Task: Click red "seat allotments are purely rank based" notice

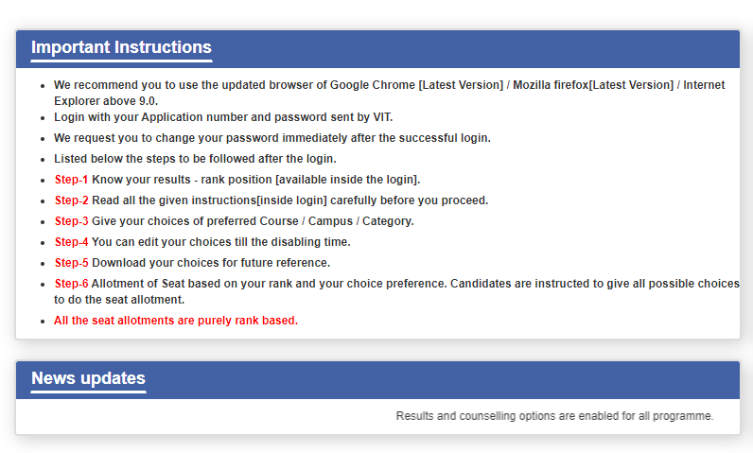Action: point(175,321)
